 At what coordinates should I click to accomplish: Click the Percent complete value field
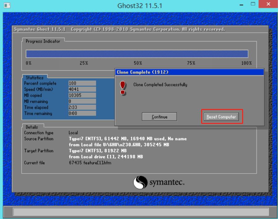[x=82, y=83]
